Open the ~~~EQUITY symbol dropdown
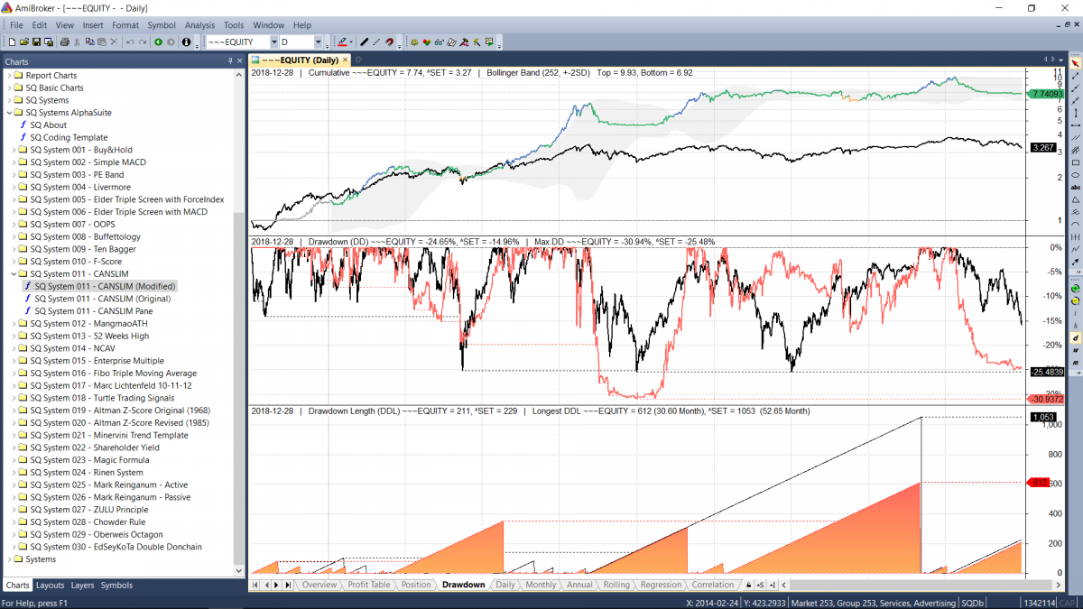 [273, 42]
